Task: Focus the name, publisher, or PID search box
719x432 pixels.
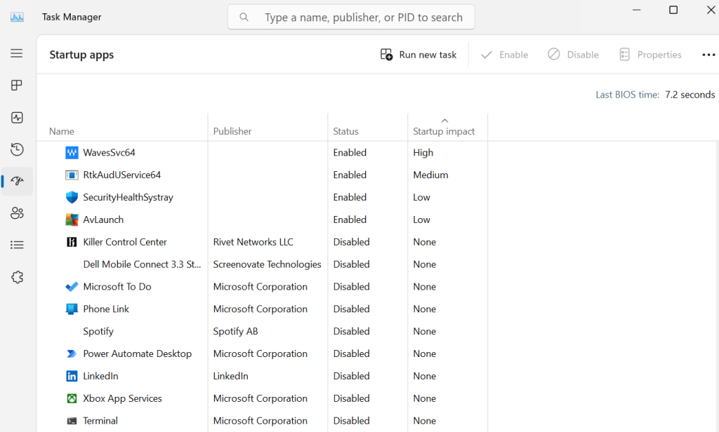Action: (x=351, y=18)
